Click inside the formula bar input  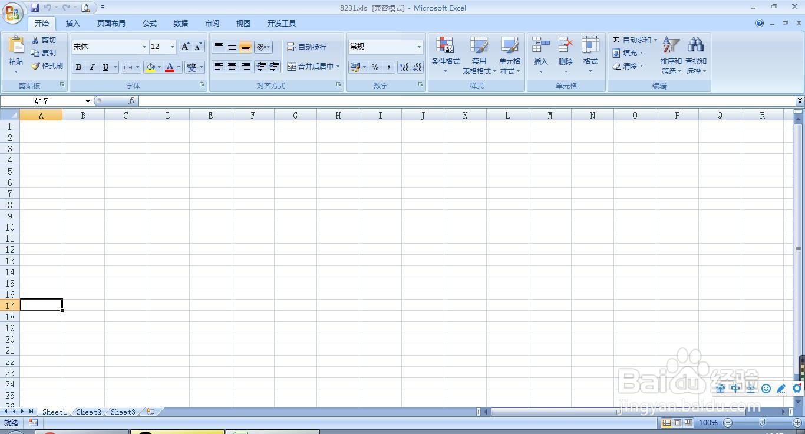click(x=467, y=101)
